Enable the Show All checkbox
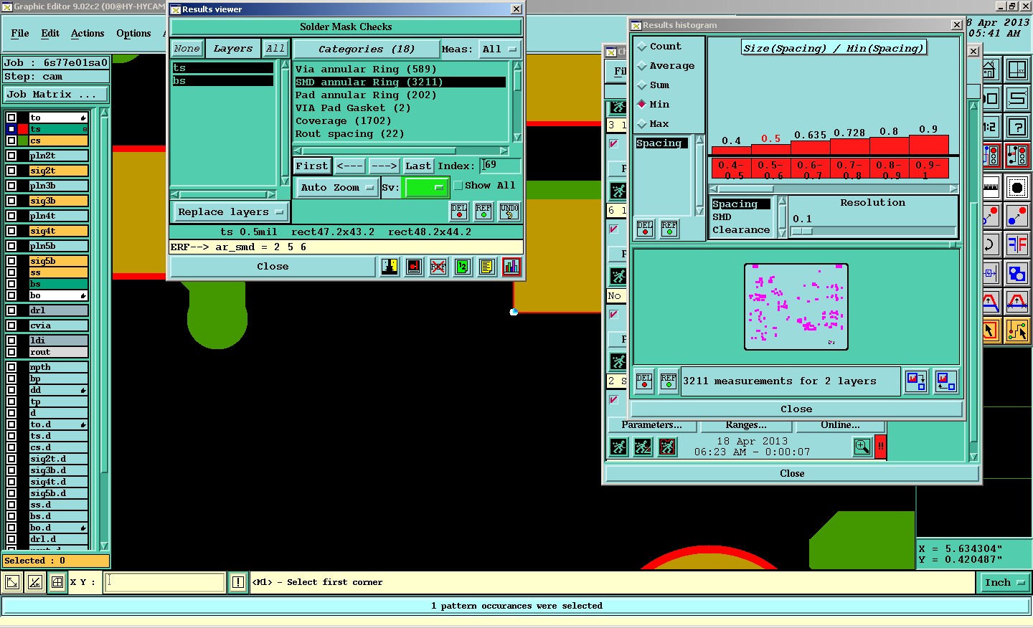The width and height of the screenshot is (1033, 628). 458,186
